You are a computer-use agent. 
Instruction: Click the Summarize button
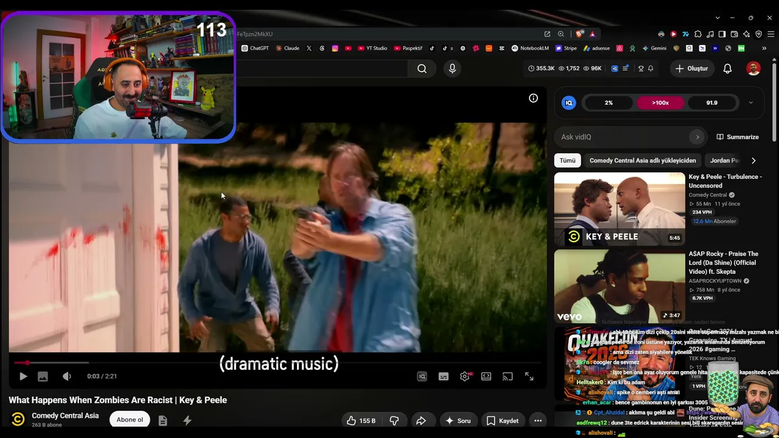[738, 137]
